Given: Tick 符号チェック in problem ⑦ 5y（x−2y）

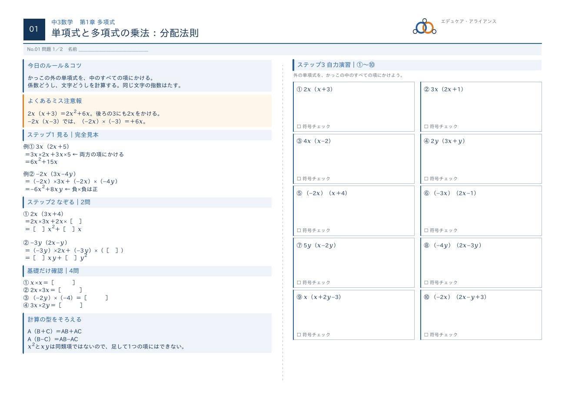Looking at the screenshot, I should pyautogui.click(x=299, y=283).
